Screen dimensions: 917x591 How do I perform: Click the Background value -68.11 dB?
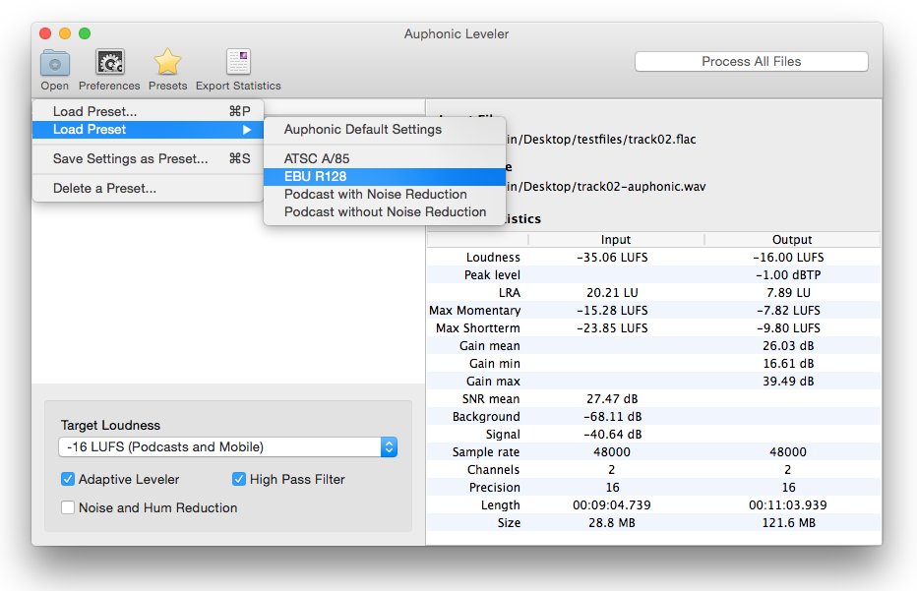coord(612,416)
